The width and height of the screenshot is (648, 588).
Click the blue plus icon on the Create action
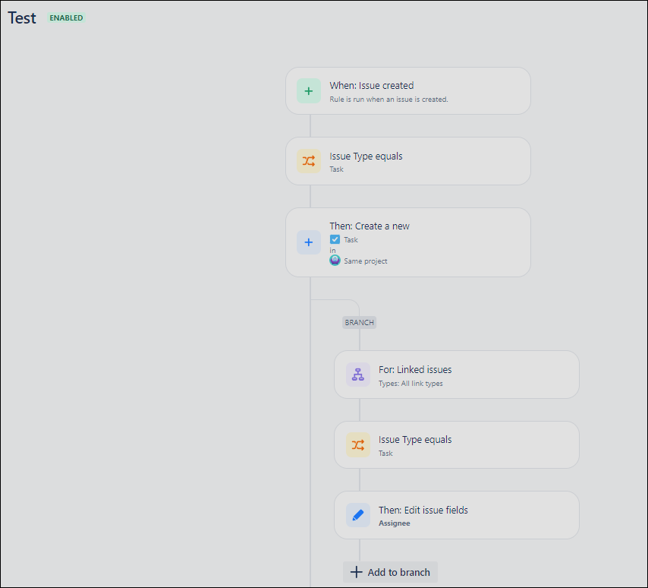(308, 242)
